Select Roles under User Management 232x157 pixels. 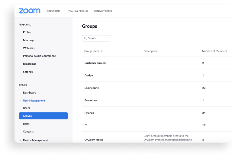[x=26, y=124]
